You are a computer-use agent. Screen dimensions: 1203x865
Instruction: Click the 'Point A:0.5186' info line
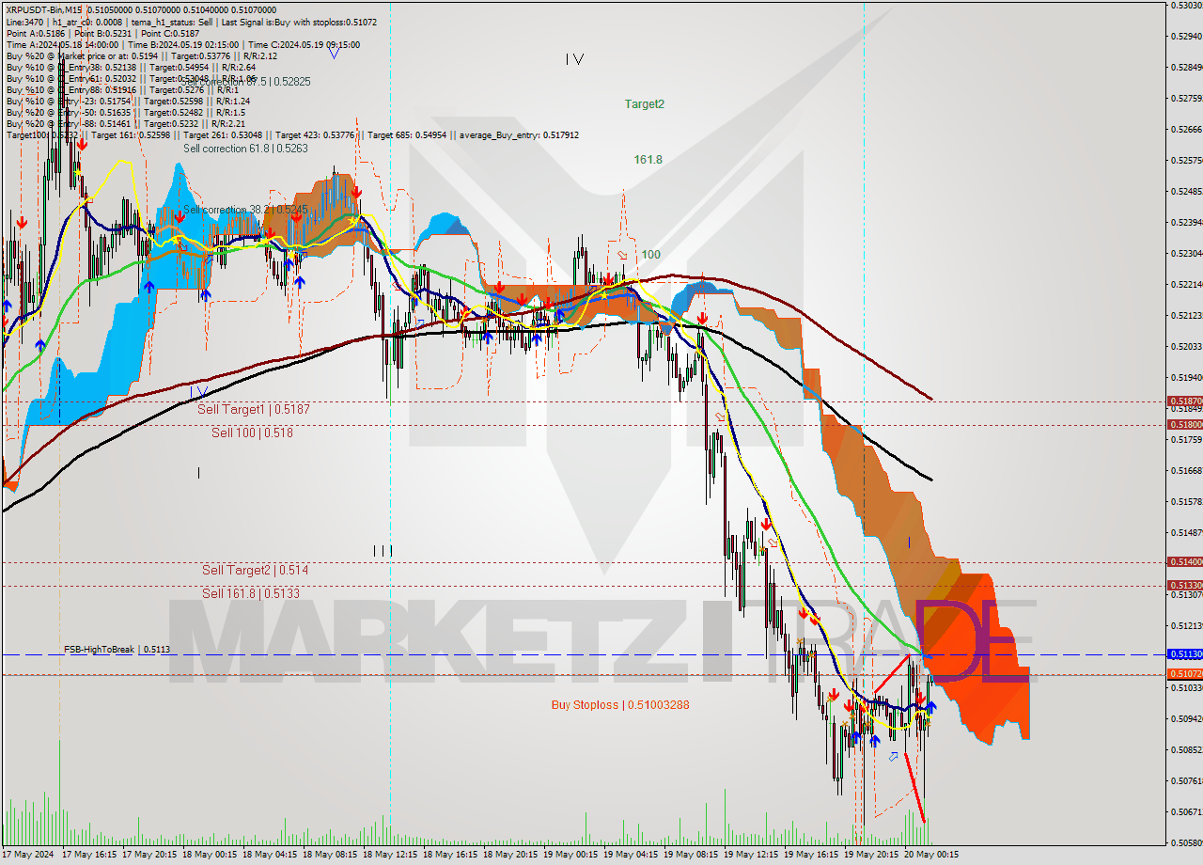[x=102, y=33]
